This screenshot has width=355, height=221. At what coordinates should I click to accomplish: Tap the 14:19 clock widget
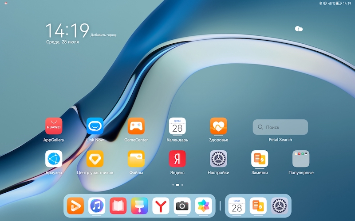point(67,30)
